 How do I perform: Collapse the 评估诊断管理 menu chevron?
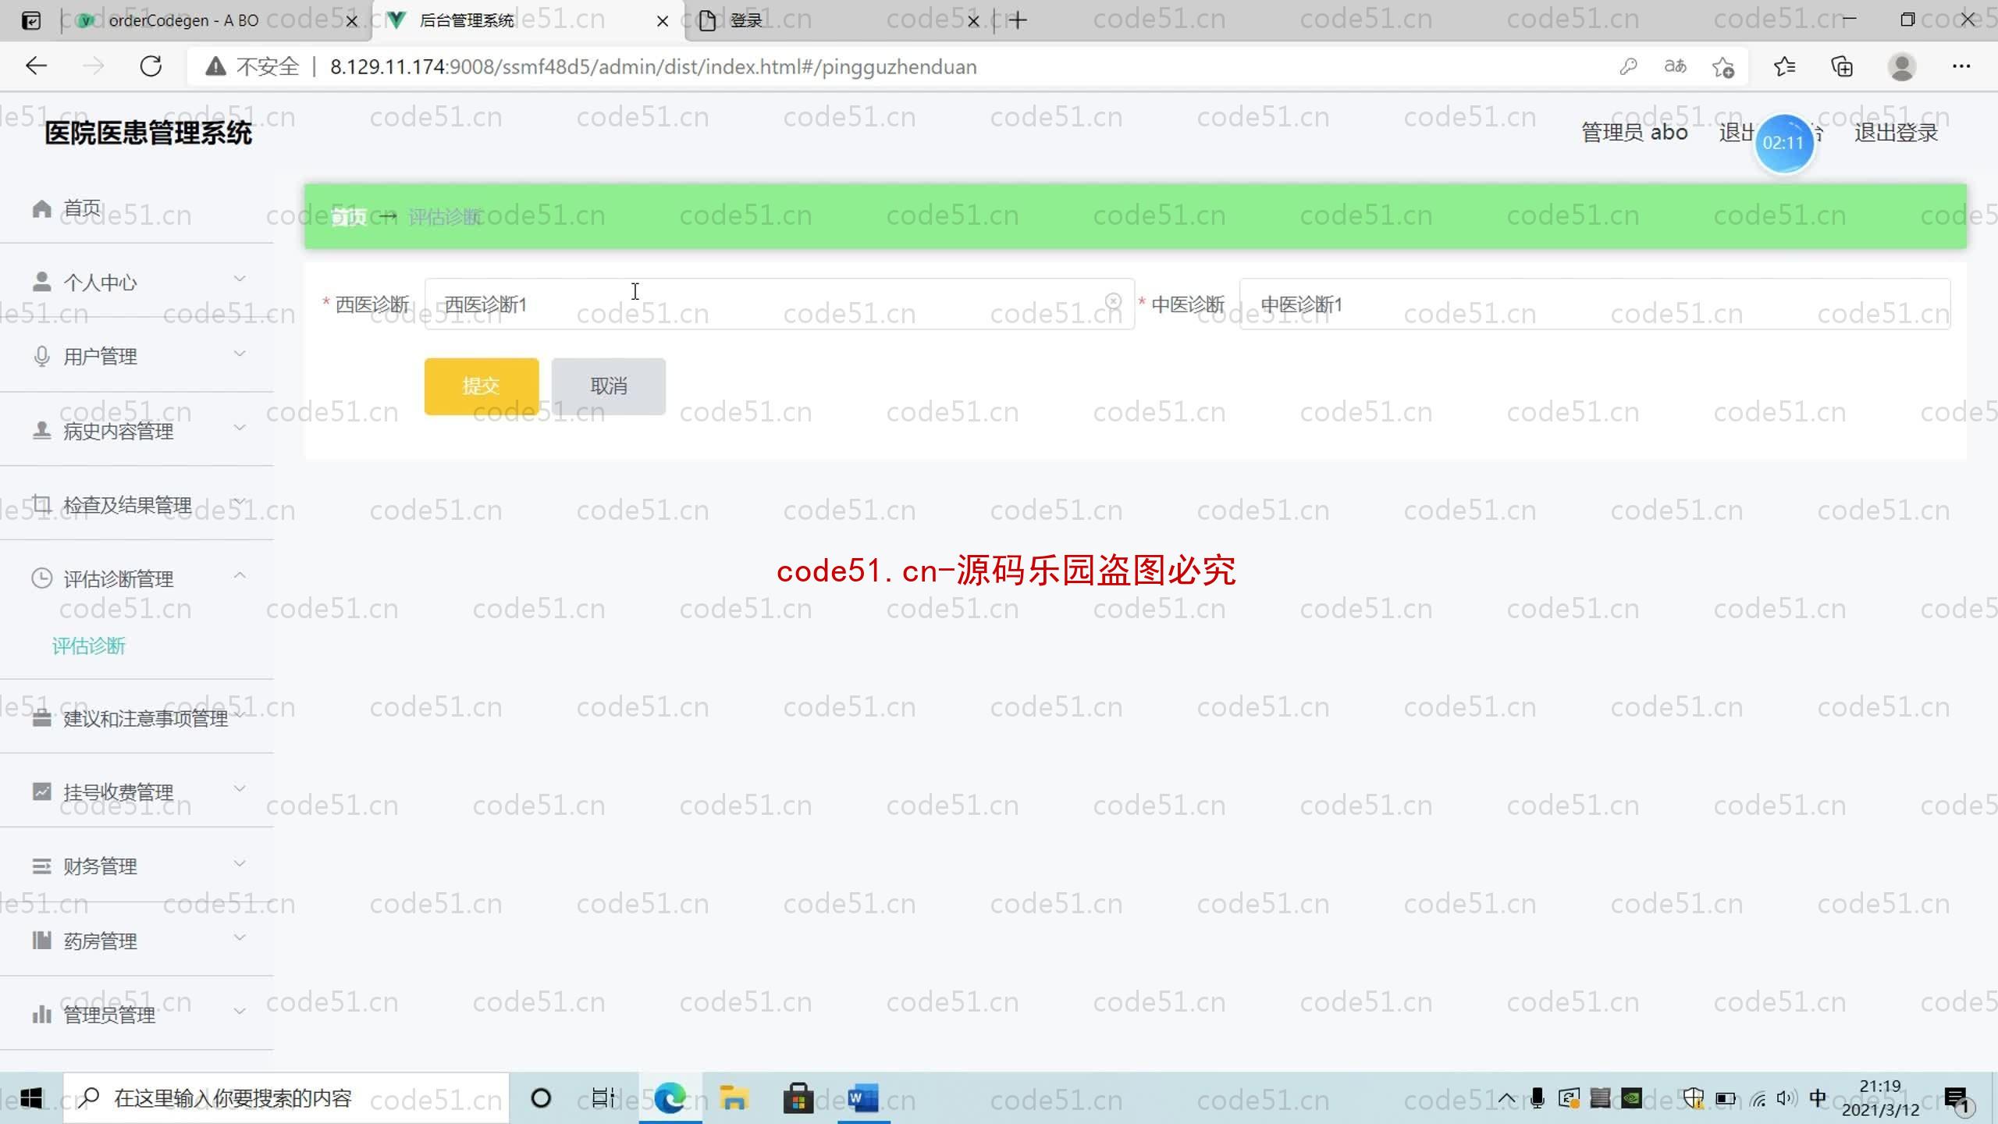tap(240, 575)
